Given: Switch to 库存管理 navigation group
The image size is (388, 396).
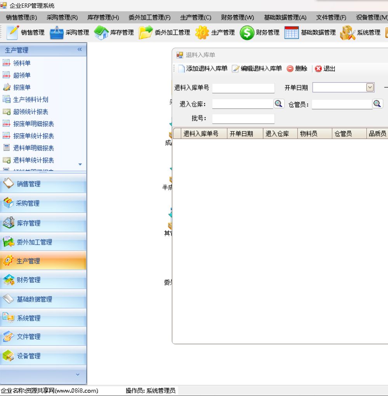Looking at the screenshot, I should tap(43, 223).
